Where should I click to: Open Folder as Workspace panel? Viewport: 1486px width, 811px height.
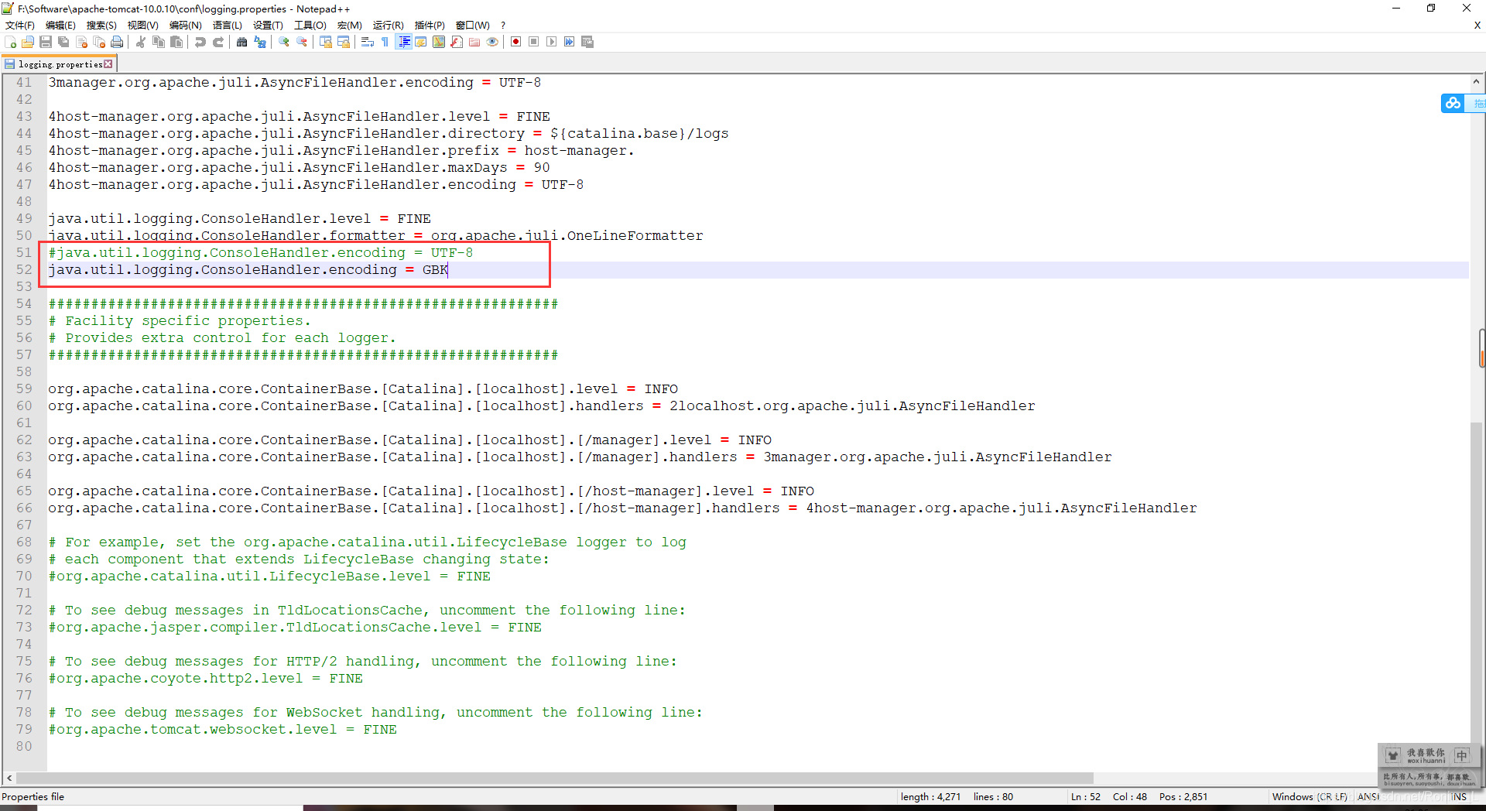(x=474, y=42)
